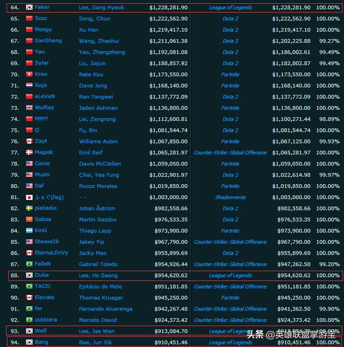Screen dimensions: 344x347
Task: Open real name Jaden Ashman
Action: pyautogui.click(x=98, y=108)
